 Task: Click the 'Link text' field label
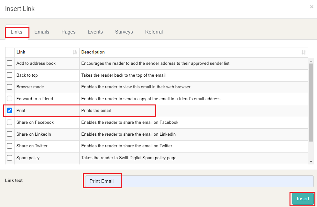click(14, 180)
